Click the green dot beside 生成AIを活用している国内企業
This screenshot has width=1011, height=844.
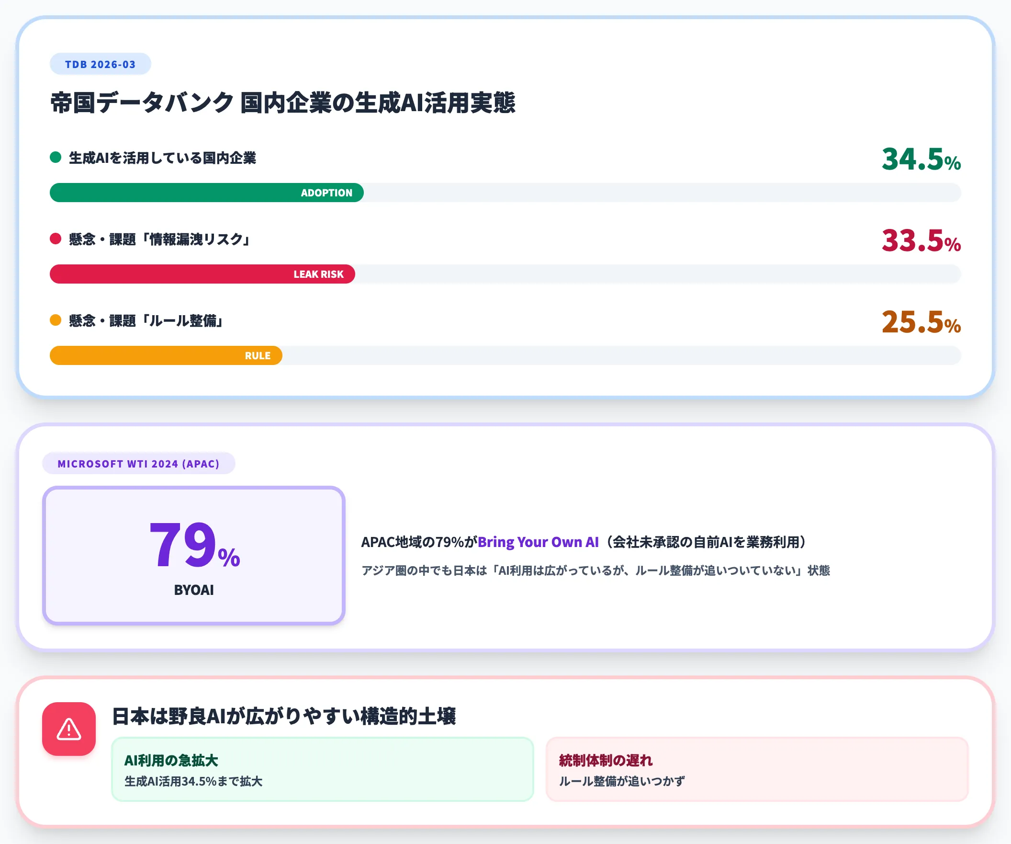tap(56, 157)
